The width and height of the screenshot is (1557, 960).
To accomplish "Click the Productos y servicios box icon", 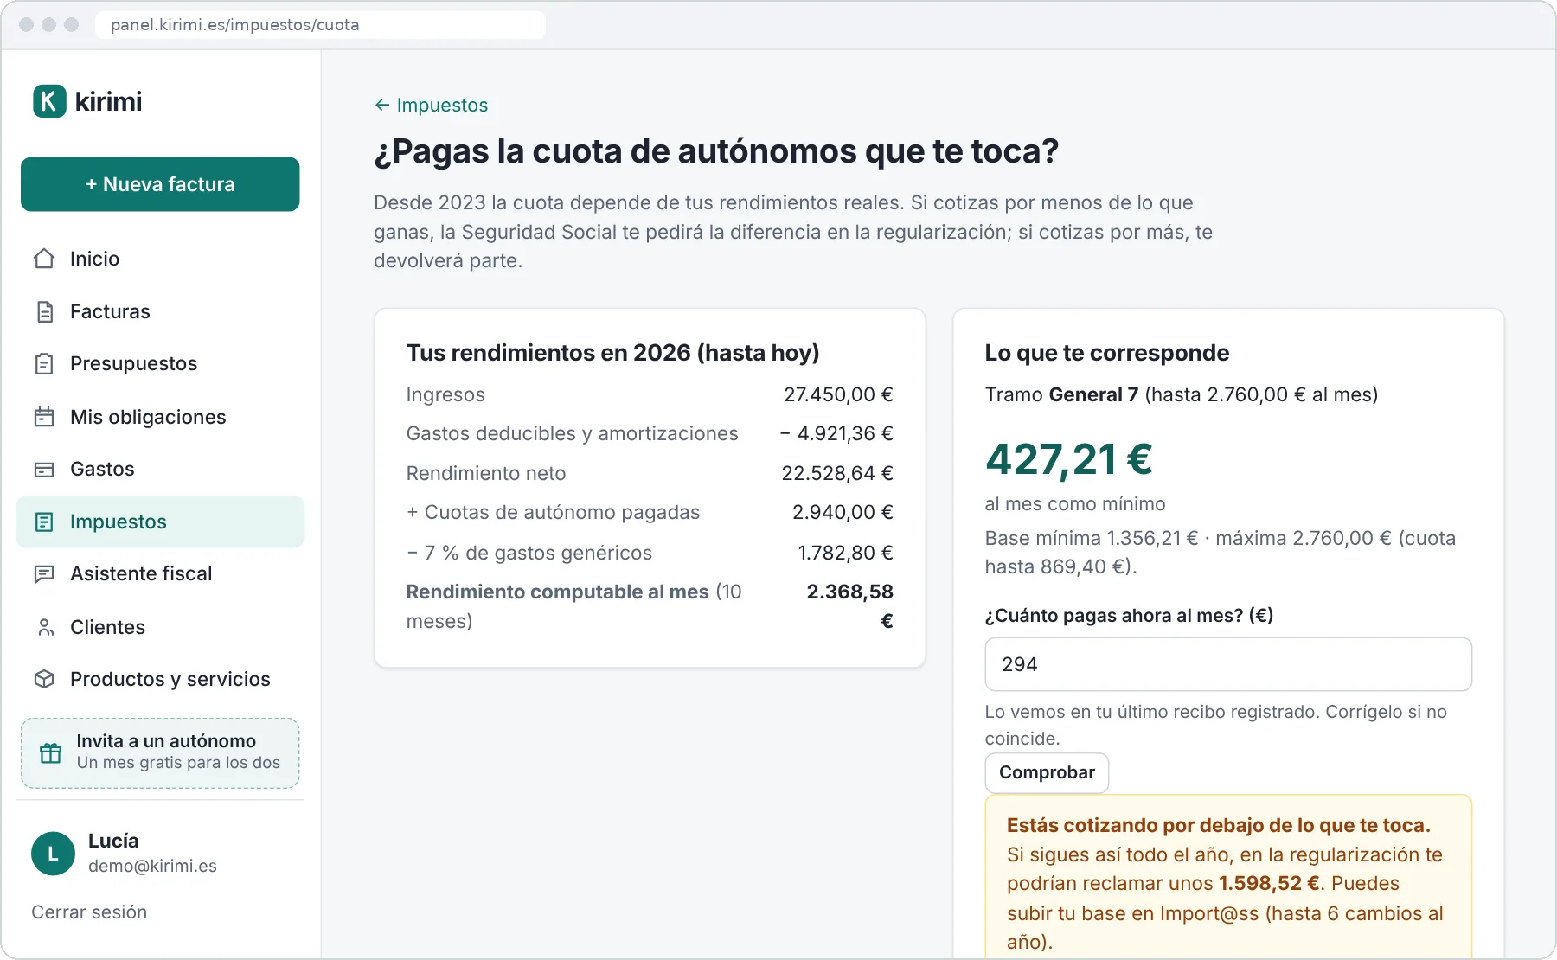I will coord(44,679).
